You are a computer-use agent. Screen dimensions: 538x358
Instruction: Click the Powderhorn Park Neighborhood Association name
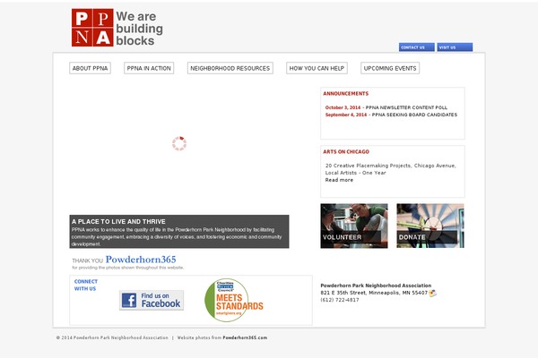pyautogui.click(x=376, y=286)
